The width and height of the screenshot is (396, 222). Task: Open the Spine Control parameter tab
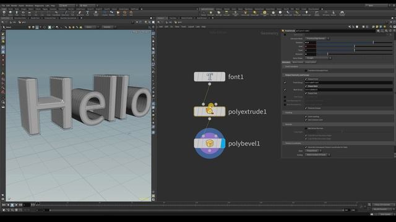298,62
